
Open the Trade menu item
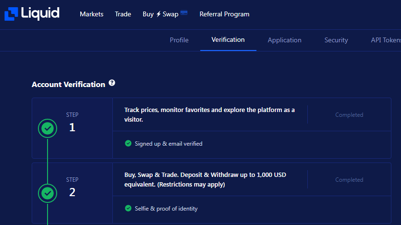(123, 14)
